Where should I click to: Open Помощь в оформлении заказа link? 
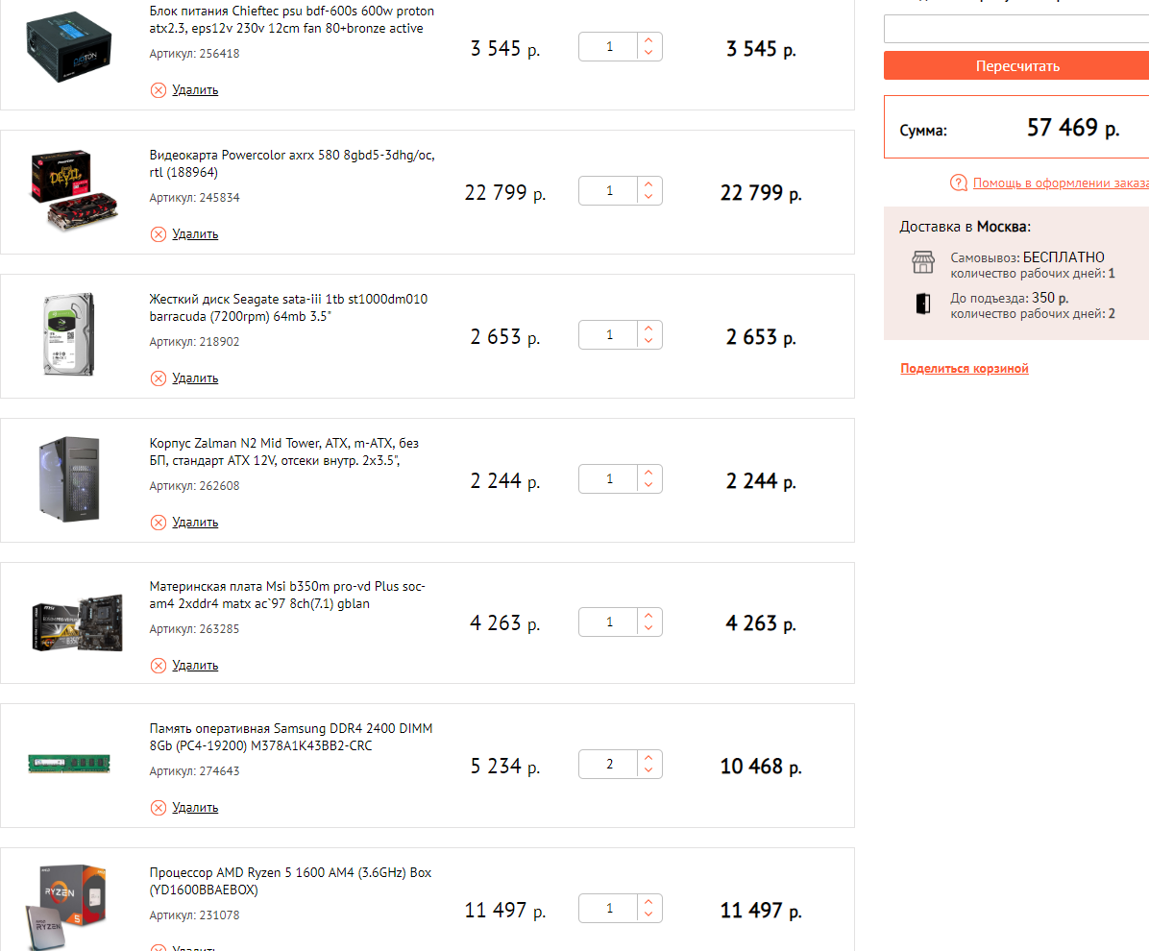1061,183
